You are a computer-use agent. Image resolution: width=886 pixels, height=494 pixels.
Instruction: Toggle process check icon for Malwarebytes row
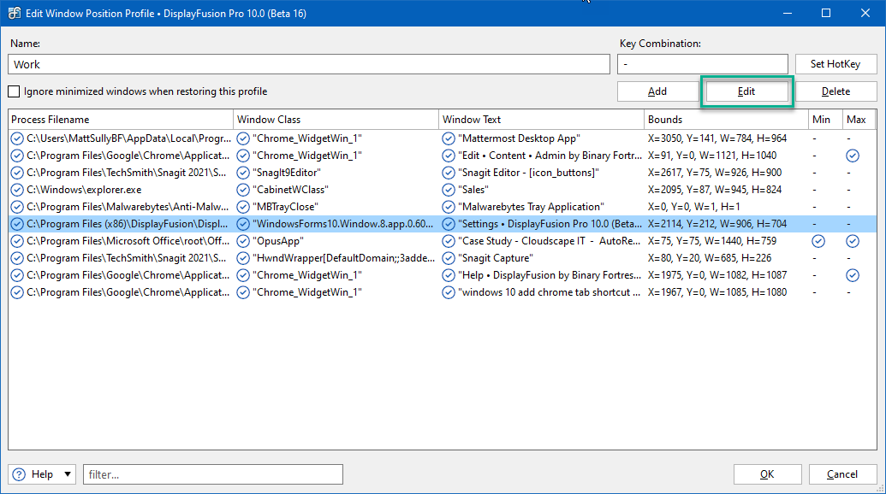click(x=17, y=207)
